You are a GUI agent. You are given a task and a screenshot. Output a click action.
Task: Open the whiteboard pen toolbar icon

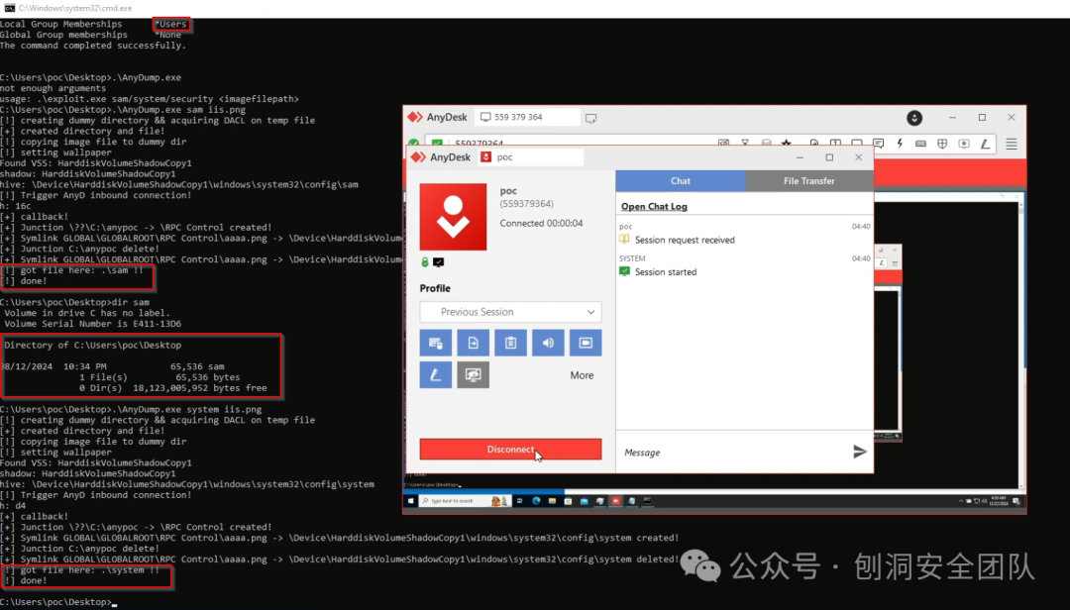click(985, 144)
